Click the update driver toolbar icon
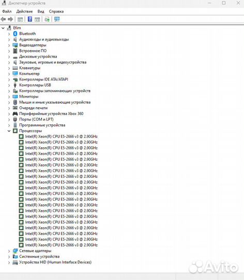Image resolution: width=244 pixels, height=280 pixels. (x=47, y=19)
